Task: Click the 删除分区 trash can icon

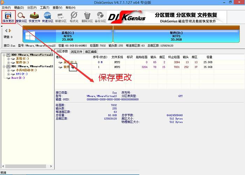Action: point(87,16)
